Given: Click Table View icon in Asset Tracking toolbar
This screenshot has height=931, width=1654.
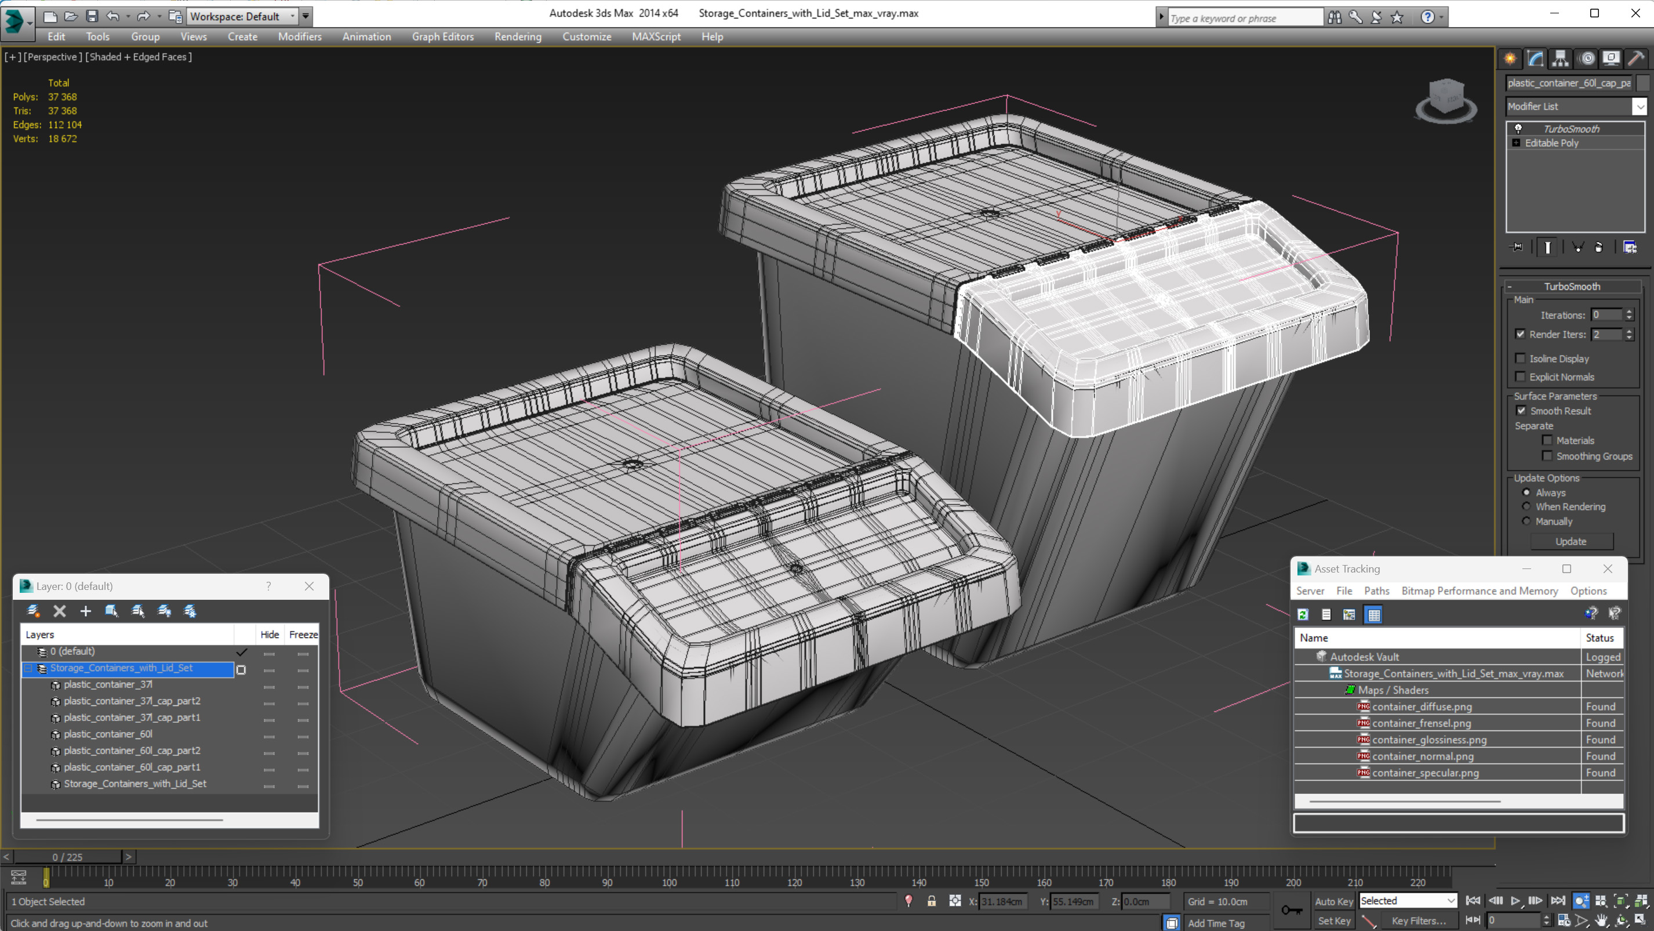Looking at the screenshot, I should (x=1373, y=614).
